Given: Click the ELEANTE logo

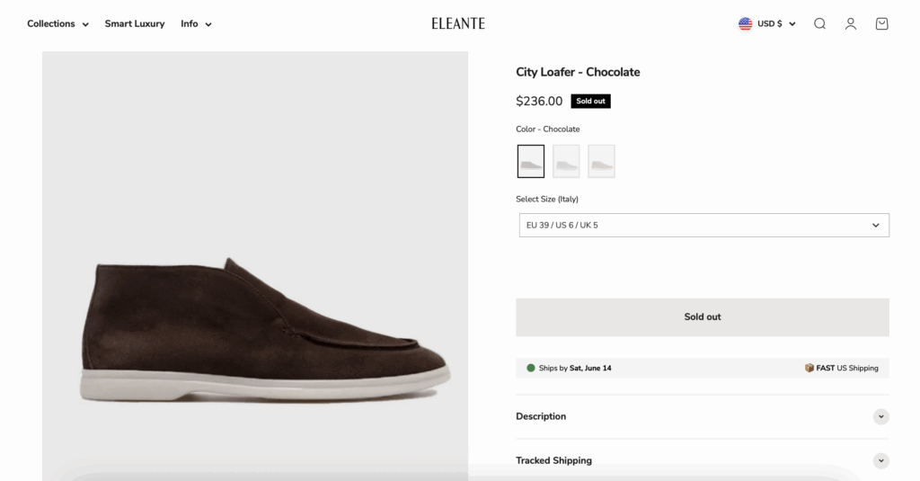Looking at the screenshot, I should [x=458, y=24].
